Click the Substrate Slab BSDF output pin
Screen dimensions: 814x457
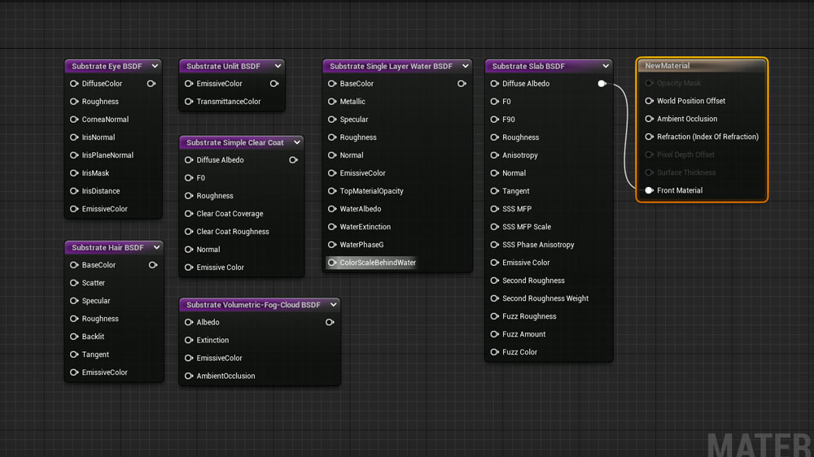click(602, 84)
